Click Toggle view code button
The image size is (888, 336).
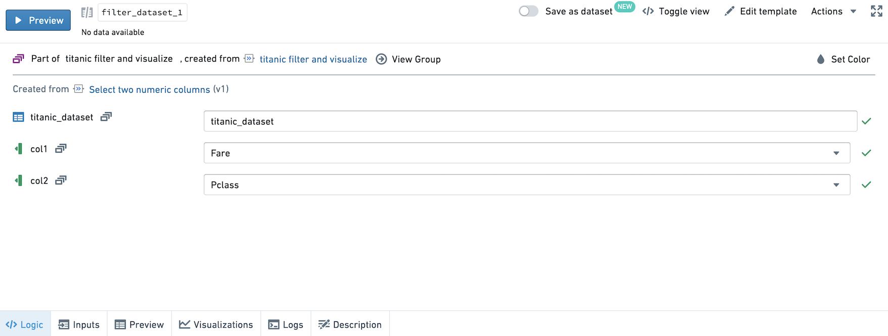676,11
